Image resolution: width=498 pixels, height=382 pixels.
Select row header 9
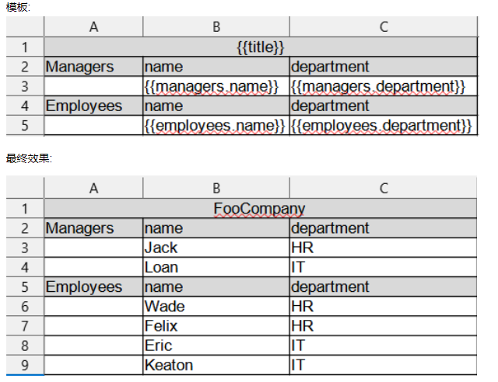tap(24, 364)
